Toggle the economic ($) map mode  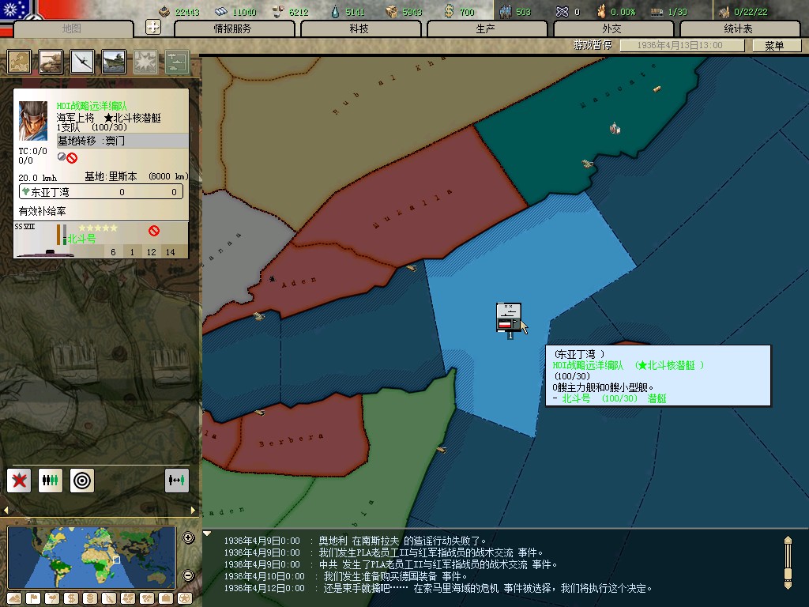pyautogui.click(x=70, y=598)
